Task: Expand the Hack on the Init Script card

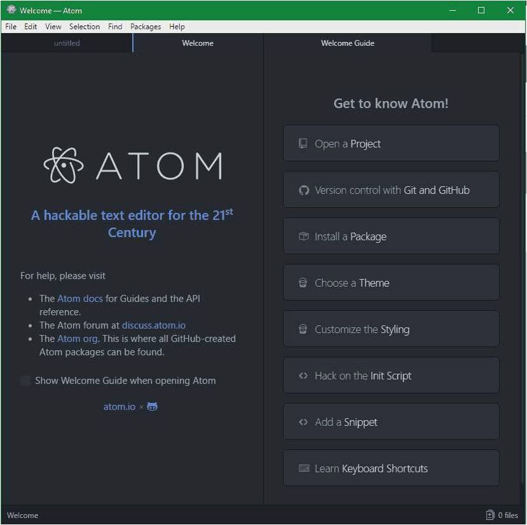Action: (x=391, y=376)
